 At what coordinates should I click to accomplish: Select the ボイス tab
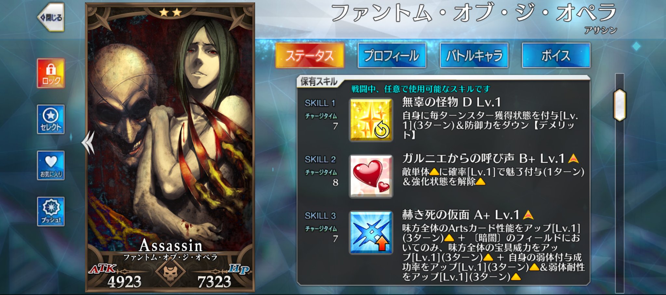point(556,55)
